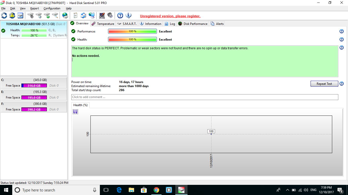Viewport: 348px width, 195px height.
Task: Expand the system tray hidden icons chevron
Action: pos(288,190)
